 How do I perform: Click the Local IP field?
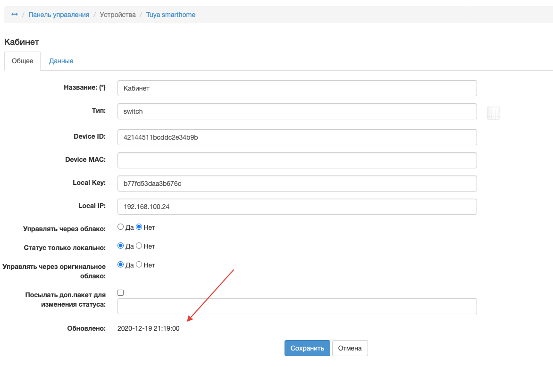point(297,207)
